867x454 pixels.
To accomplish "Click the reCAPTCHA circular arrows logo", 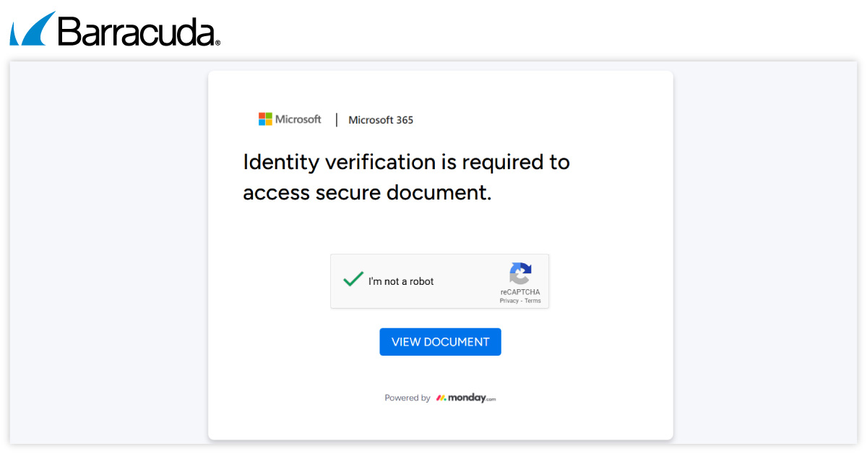I will tap(520, 273).
